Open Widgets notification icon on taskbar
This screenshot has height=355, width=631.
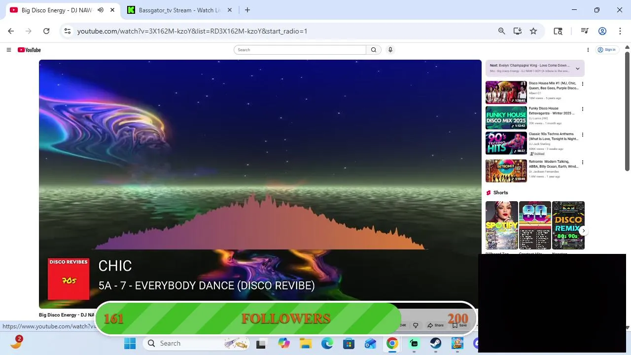[16, 343]
